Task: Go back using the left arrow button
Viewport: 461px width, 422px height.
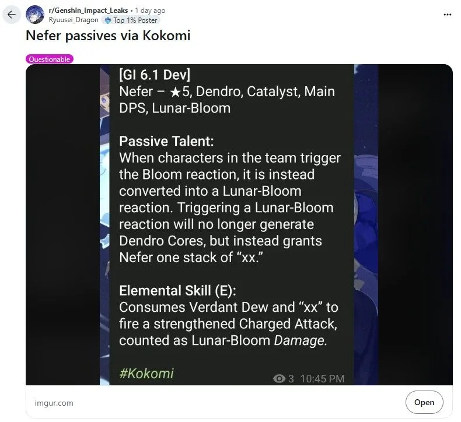Action: tap(12, 15)
